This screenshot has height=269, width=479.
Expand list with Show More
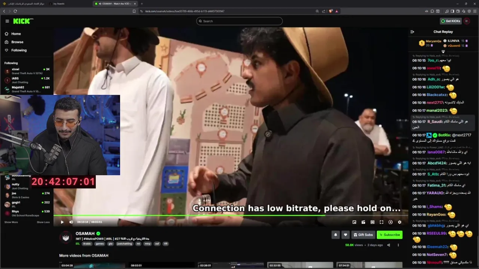click(11, 222)
